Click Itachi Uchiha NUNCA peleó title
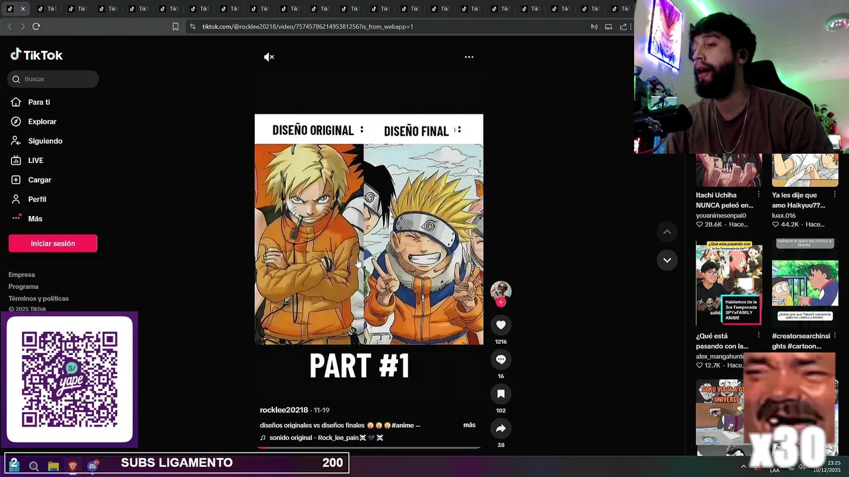The height and width of the screenshot is (477, 849). 724,200
